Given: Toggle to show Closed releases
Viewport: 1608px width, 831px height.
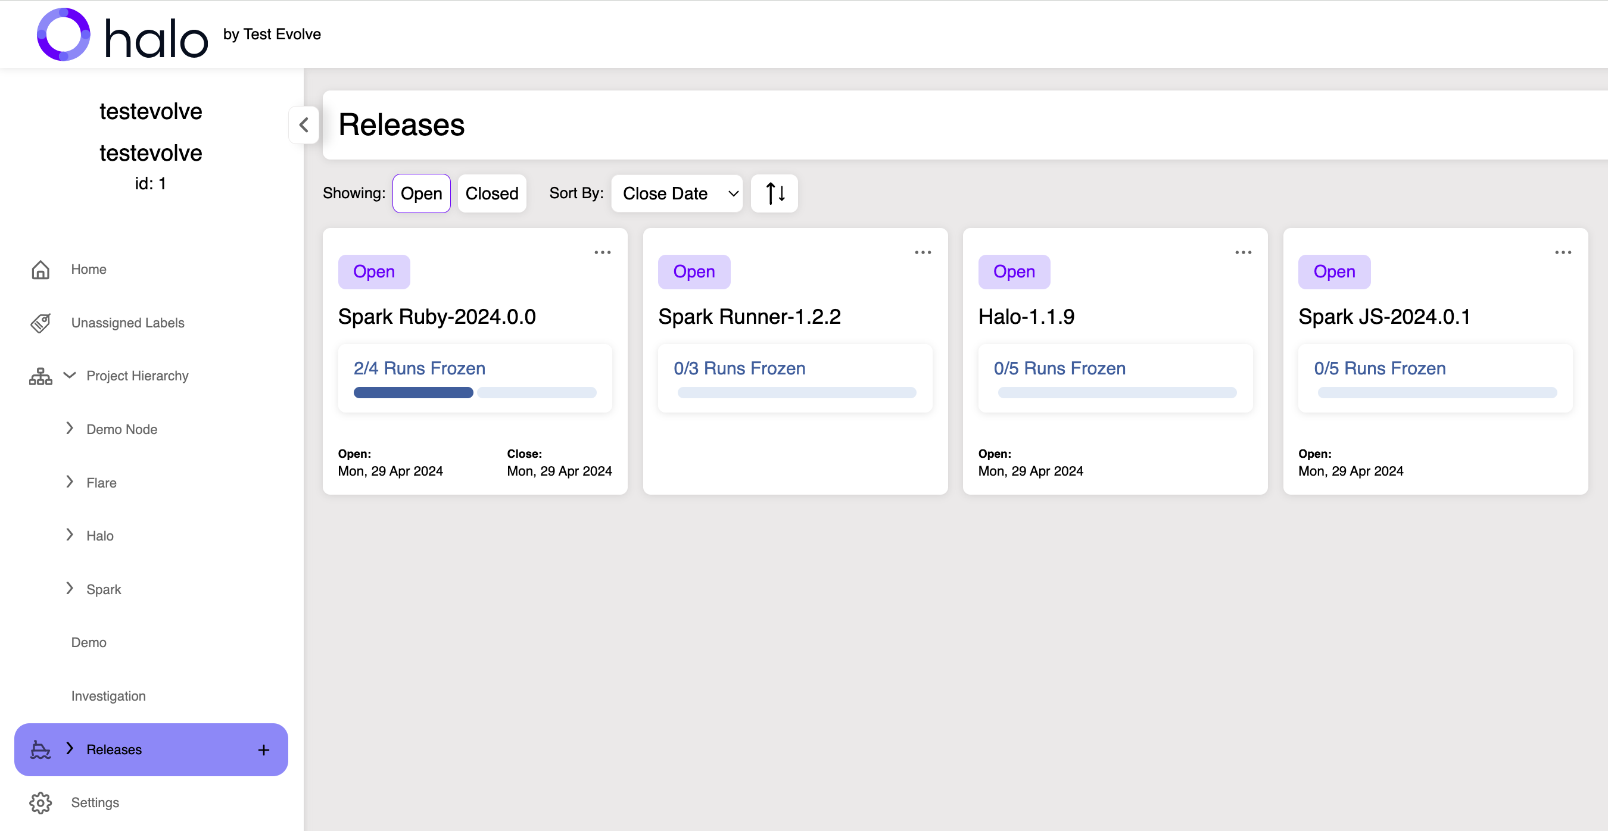Looking at the screenshot, I should coord(492,194).
